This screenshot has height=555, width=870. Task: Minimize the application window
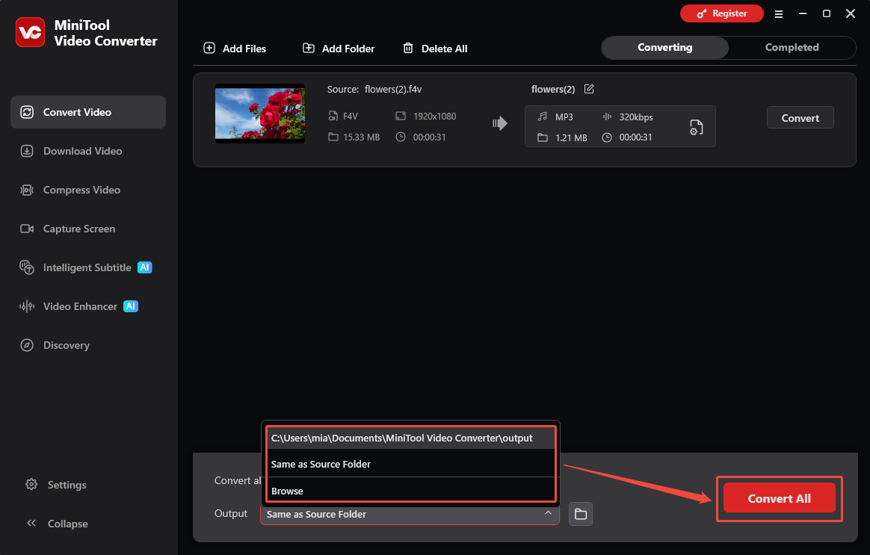pos(802,14)
